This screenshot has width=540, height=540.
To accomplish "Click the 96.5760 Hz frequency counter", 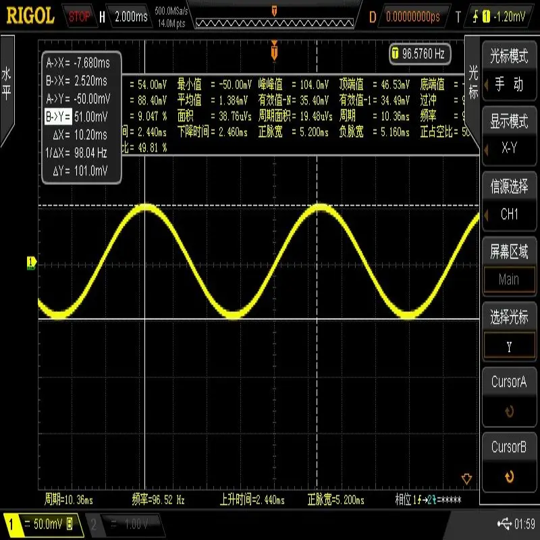I will 420,53.
